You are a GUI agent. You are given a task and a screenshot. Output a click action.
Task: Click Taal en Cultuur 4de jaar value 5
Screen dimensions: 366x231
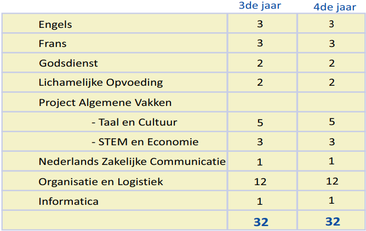(x=332, y=122)
